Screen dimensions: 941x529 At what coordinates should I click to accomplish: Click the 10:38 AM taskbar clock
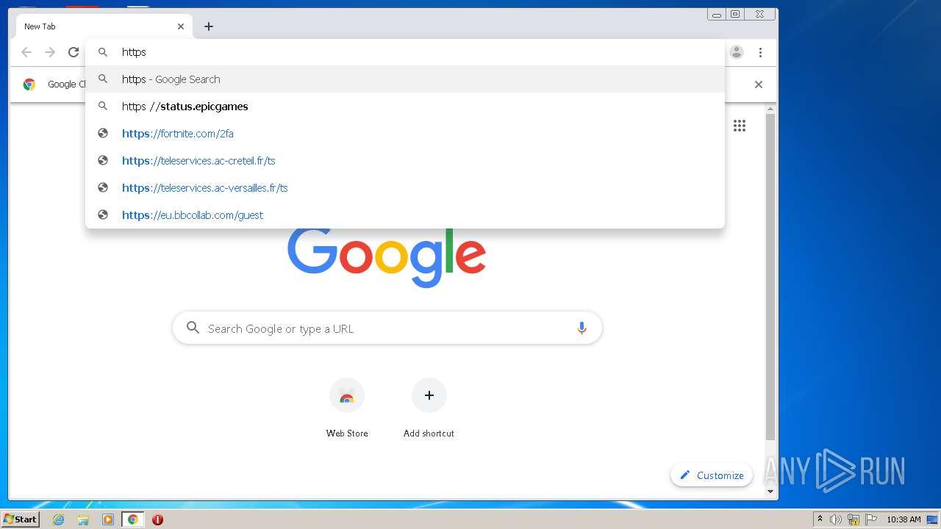(904, 519)
